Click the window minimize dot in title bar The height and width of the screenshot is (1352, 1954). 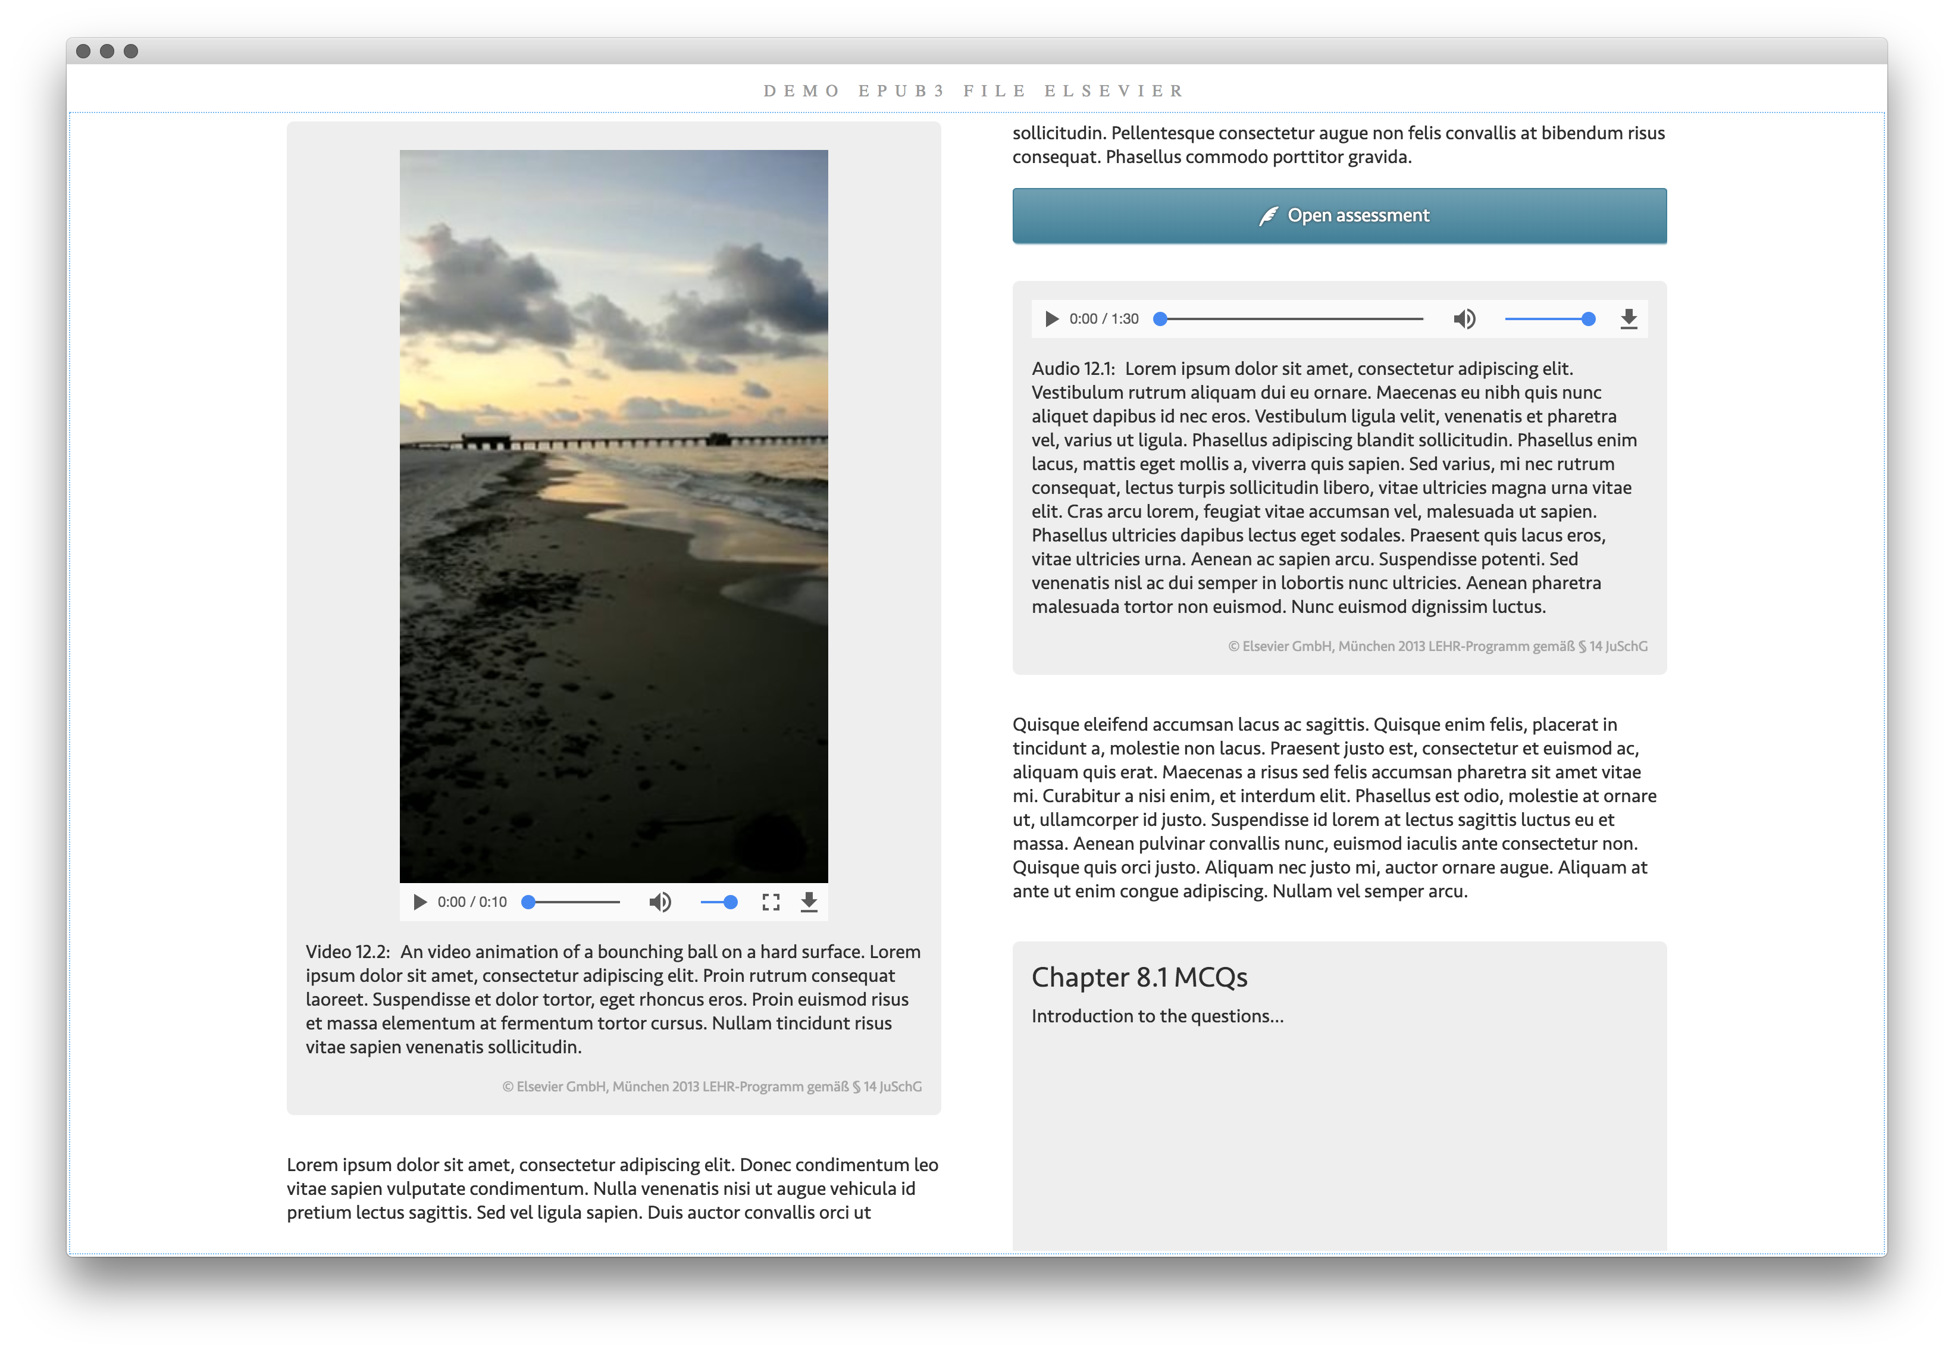click(x=107, y=51)
